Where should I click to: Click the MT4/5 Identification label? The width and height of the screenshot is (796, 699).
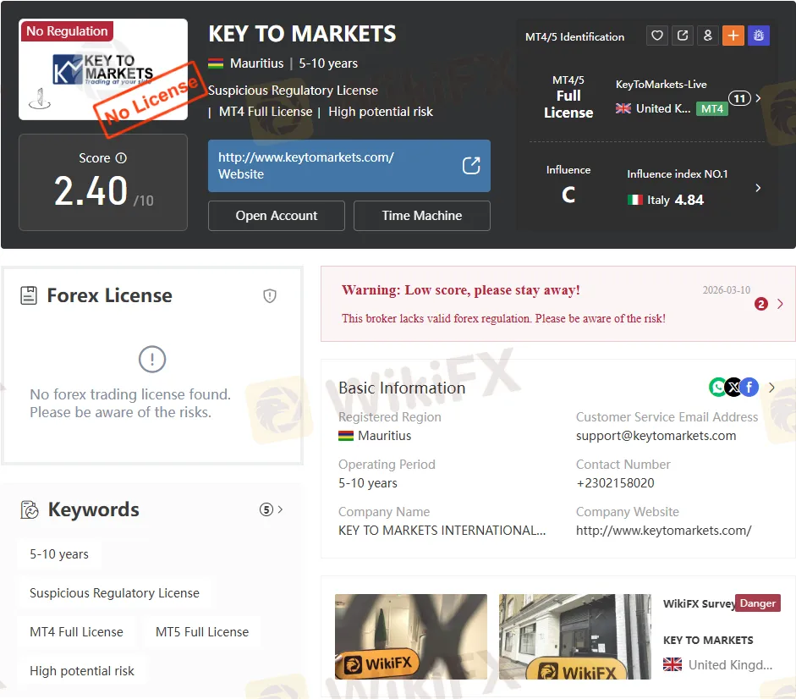[574, 36]
